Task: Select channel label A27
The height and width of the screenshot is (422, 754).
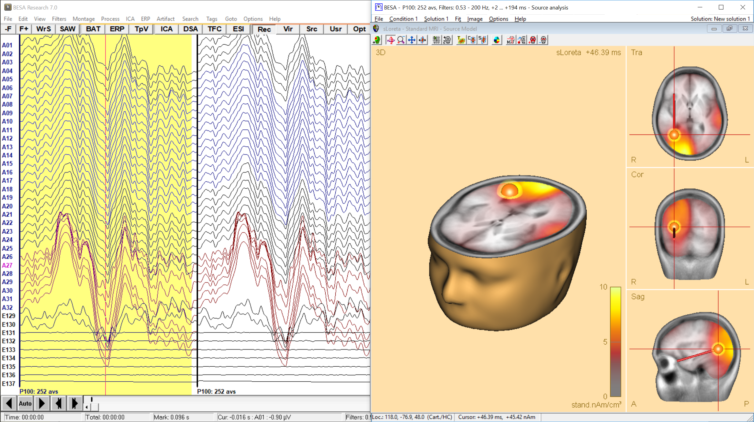Action: click(7, 265)
